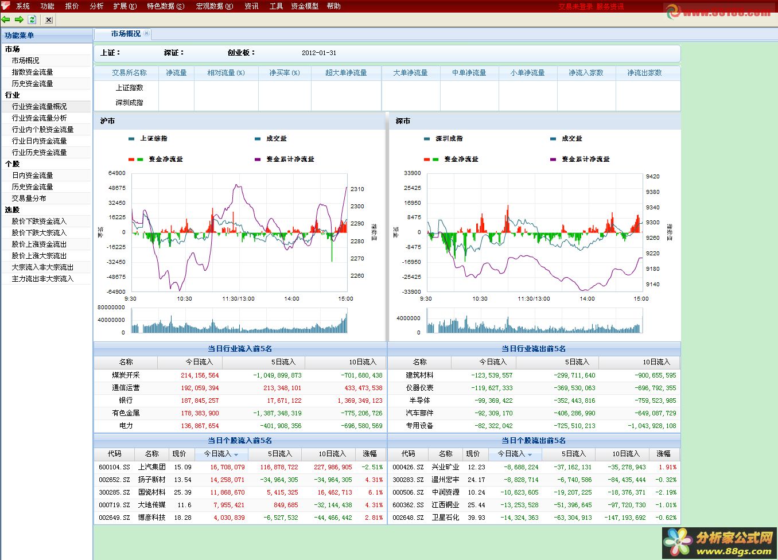Viewport: 778px width, 560px height.
Task: Click stock code 600104.SS
Action: point(114,467)
